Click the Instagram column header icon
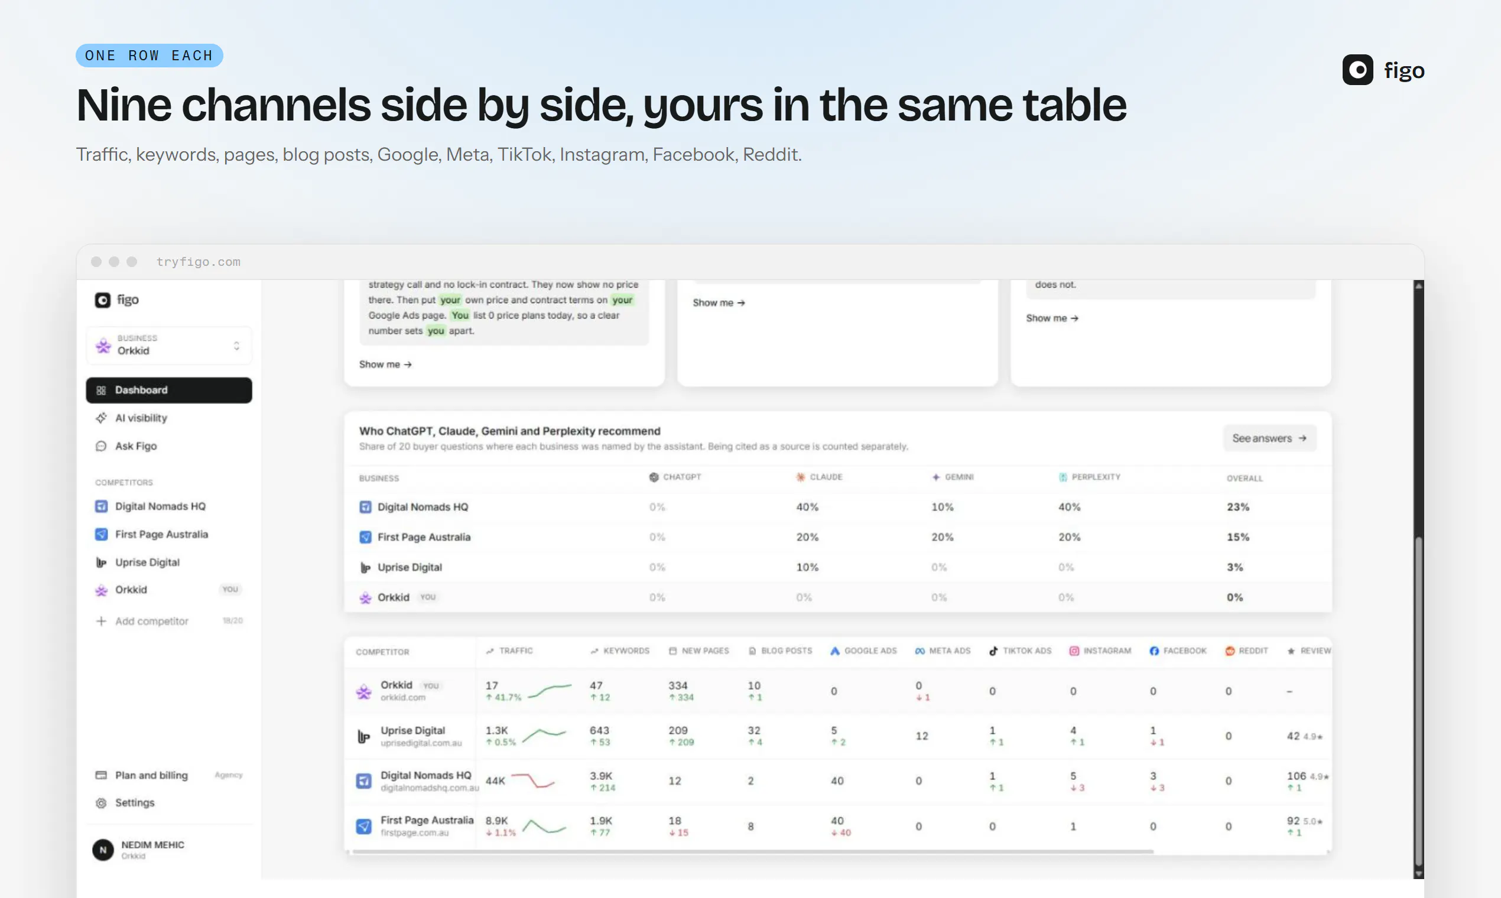 click(1074, 651)
